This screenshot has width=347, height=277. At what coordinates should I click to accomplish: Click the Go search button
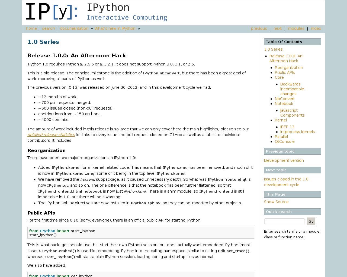click(x=311, y=221)
